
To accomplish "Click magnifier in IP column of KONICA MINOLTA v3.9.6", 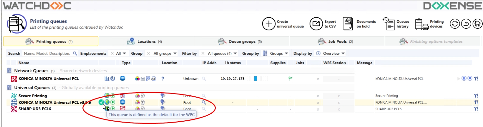I will point(204,102).
